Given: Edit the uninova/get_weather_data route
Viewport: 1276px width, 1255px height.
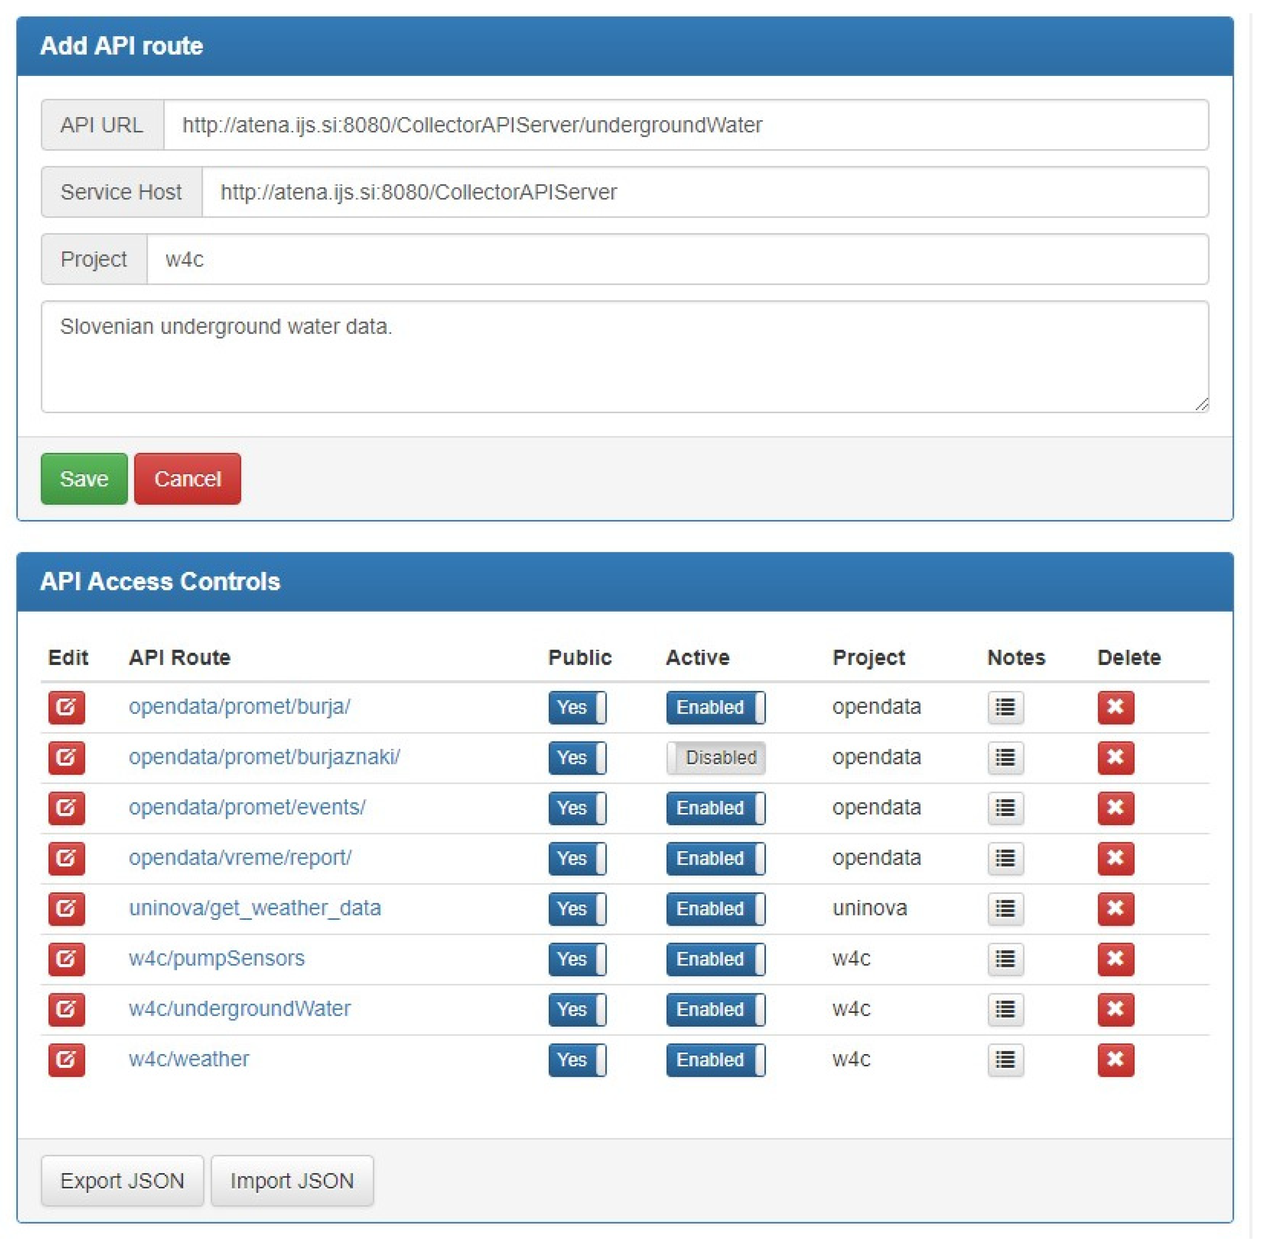Looking at the screenshot, I should pos(66,908).
